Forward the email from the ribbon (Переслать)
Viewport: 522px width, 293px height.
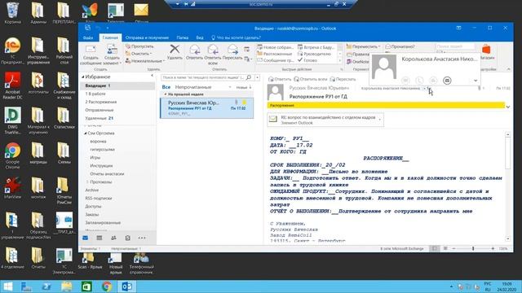(232, 52)
